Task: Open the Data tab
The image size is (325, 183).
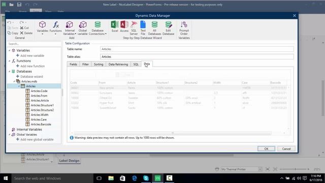Action: pos(147,64)
